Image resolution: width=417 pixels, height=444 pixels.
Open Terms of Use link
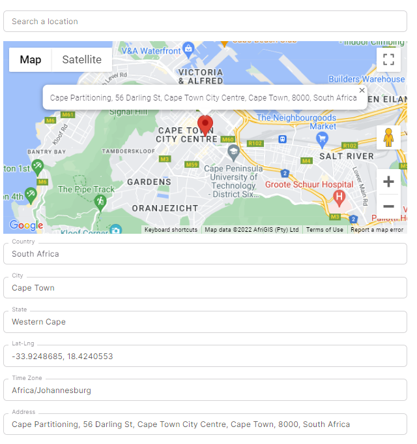324,230
